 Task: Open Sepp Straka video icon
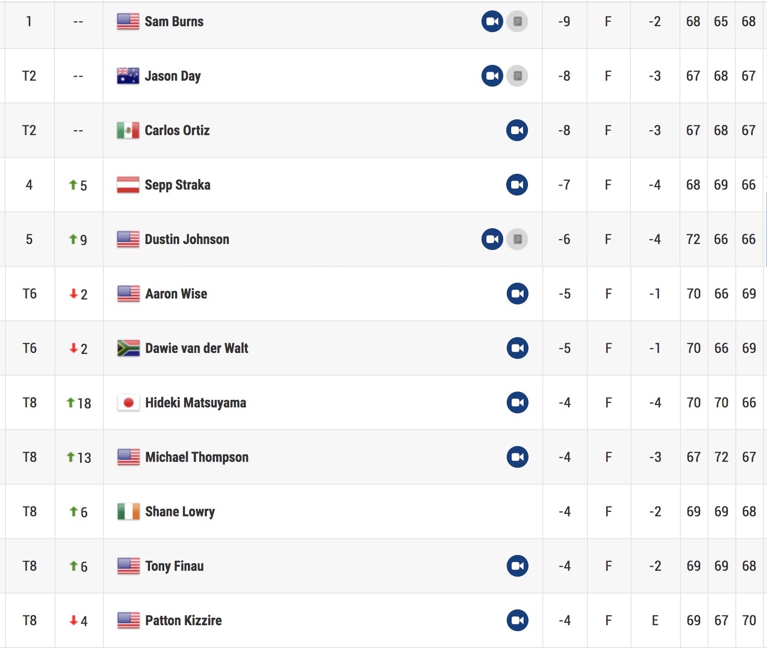pyautogui.click(x=517, y=185)
